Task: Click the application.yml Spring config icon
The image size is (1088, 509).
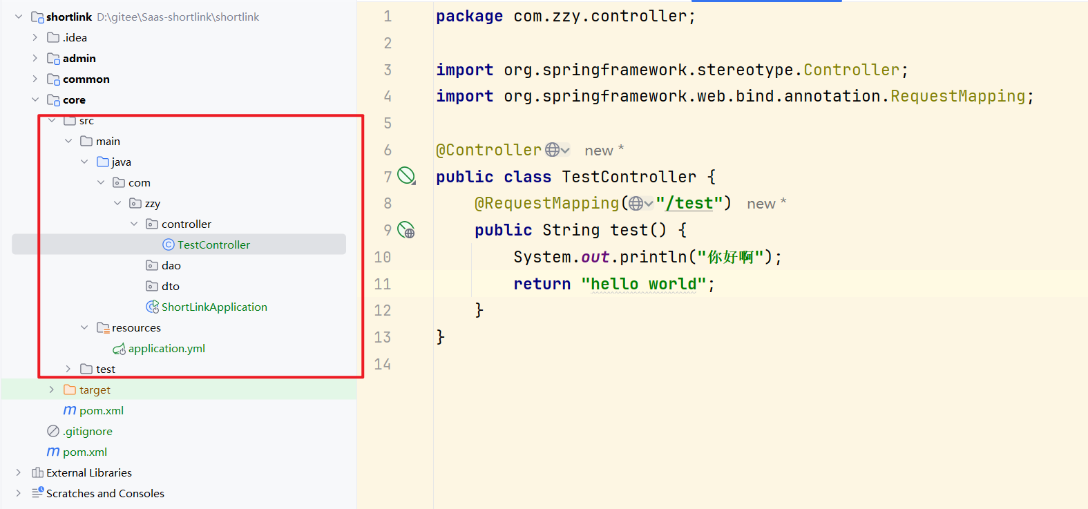Action: [x=120, y=349]
